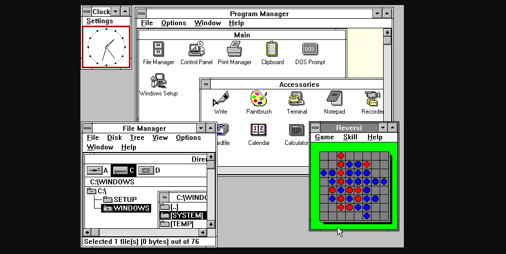This screenshot has width=506, height=254.
Task: Open the Print Manager icon
Action: 235,49
